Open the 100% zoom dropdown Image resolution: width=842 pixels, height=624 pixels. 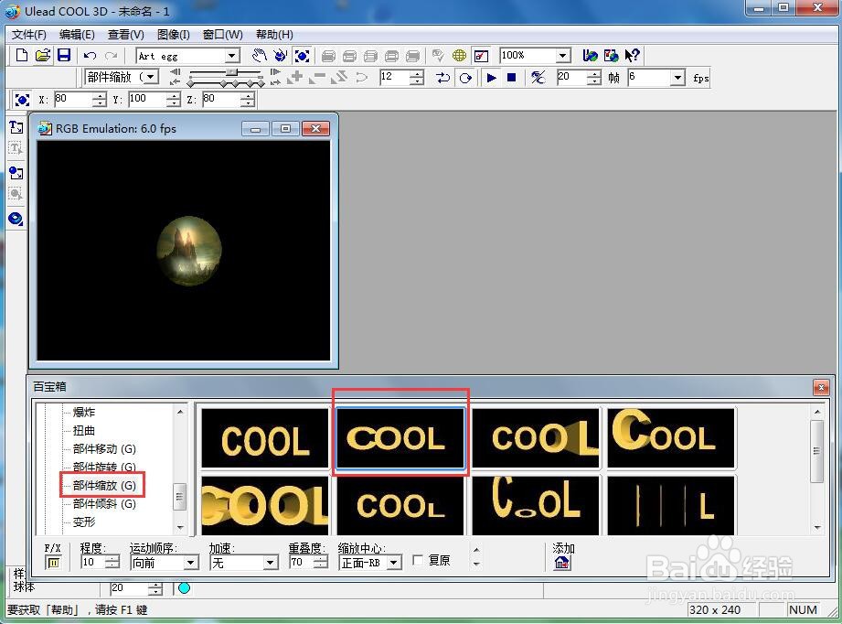pyautogui.click(x=562, y=56)
